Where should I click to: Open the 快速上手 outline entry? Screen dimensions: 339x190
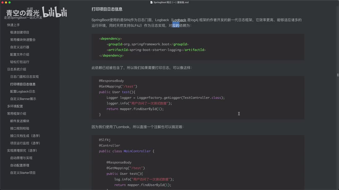coord(13,25)
